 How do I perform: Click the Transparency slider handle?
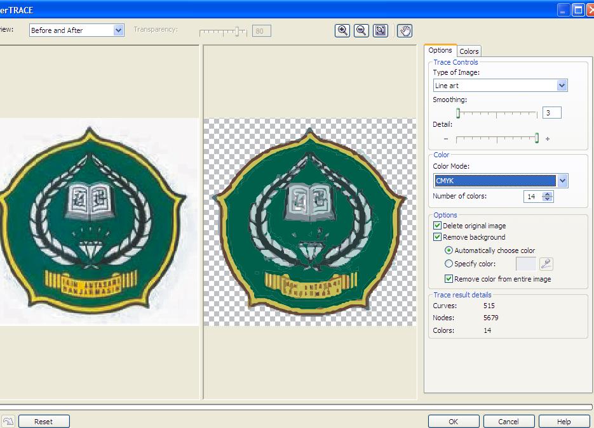(237, 31)
